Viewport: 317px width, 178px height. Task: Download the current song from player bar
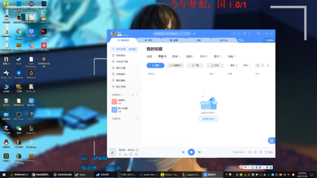(x=126, y=154)
